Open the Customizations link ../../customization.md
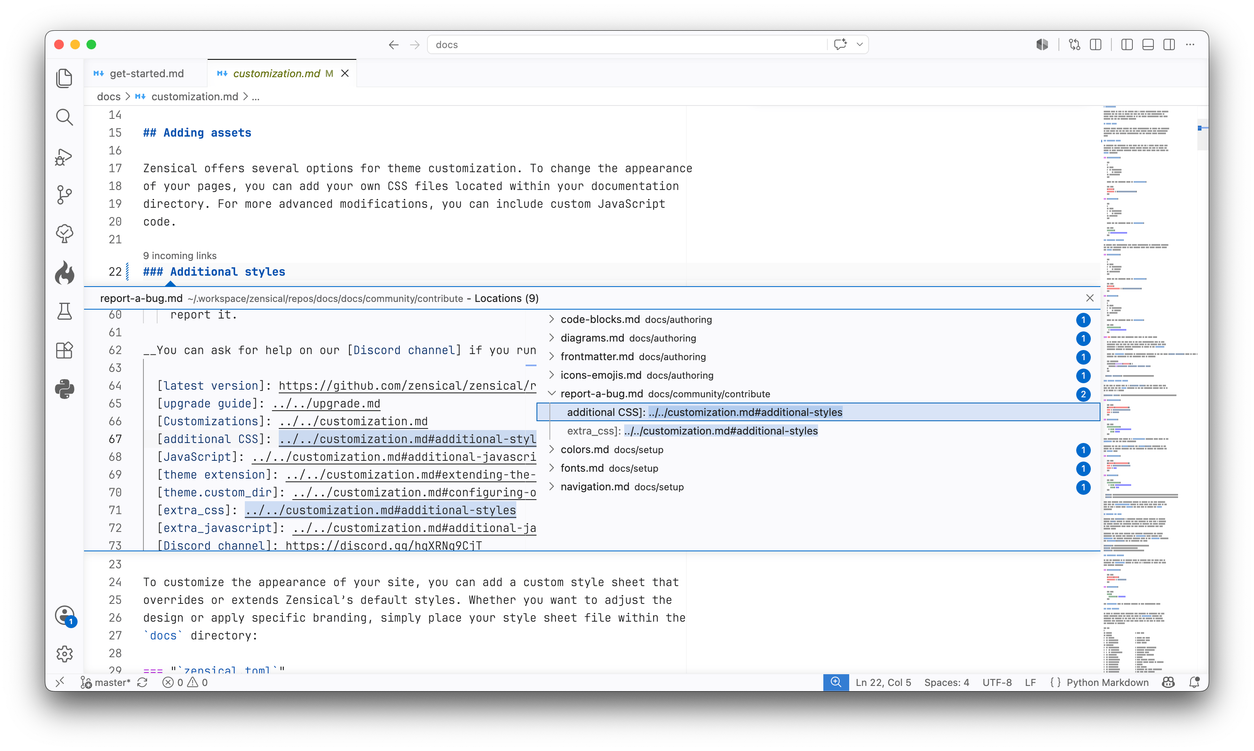 pos(353,421)
